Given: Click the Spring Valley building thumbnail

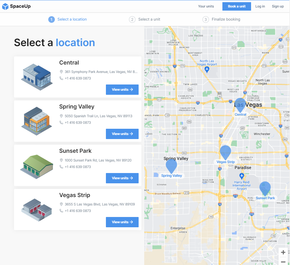Looking at the screenshot, I should coord(37,121).
